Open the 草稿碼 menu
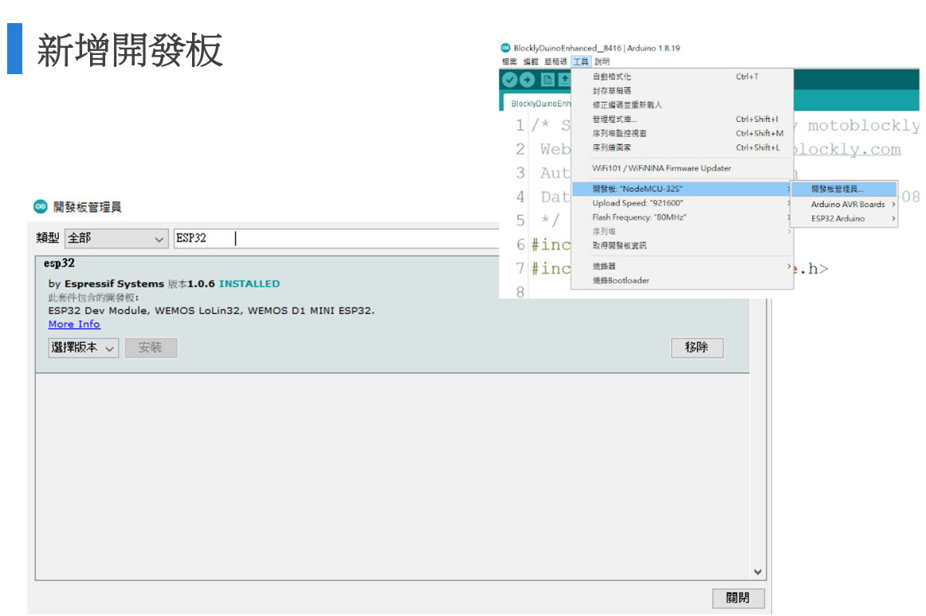Image resolution: width=926 pixels, height=616 pixels. pos(555,61)
